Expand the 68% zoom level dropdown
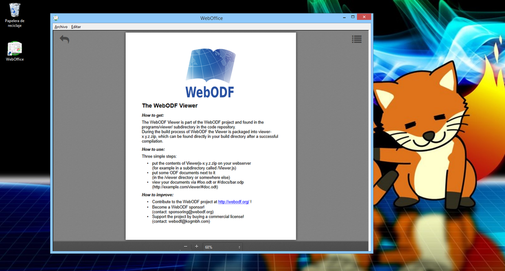 click(223, 247)
